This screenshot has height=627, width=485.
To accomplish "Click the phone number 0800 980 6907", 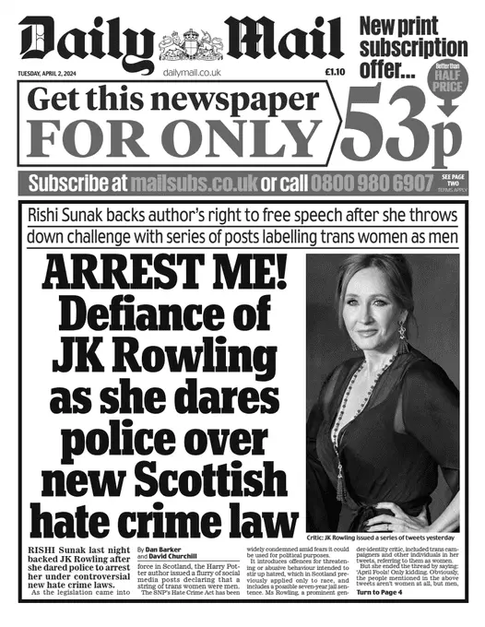I will (372, 183).
